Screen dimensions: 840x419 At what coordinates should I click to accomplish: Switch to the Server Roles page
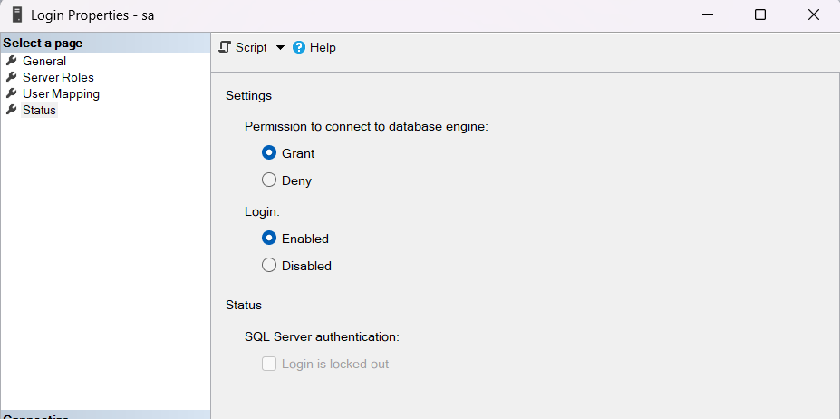[58, 77]
